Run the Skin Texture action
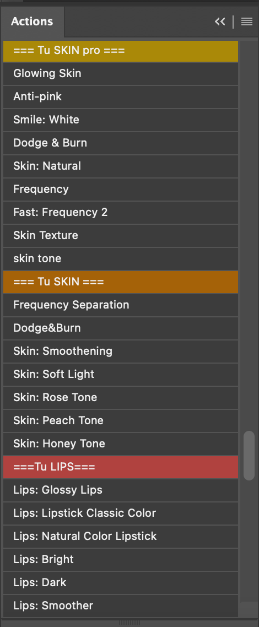The width and height of the screenshot is (259, 627). click(x=121, y=235)
